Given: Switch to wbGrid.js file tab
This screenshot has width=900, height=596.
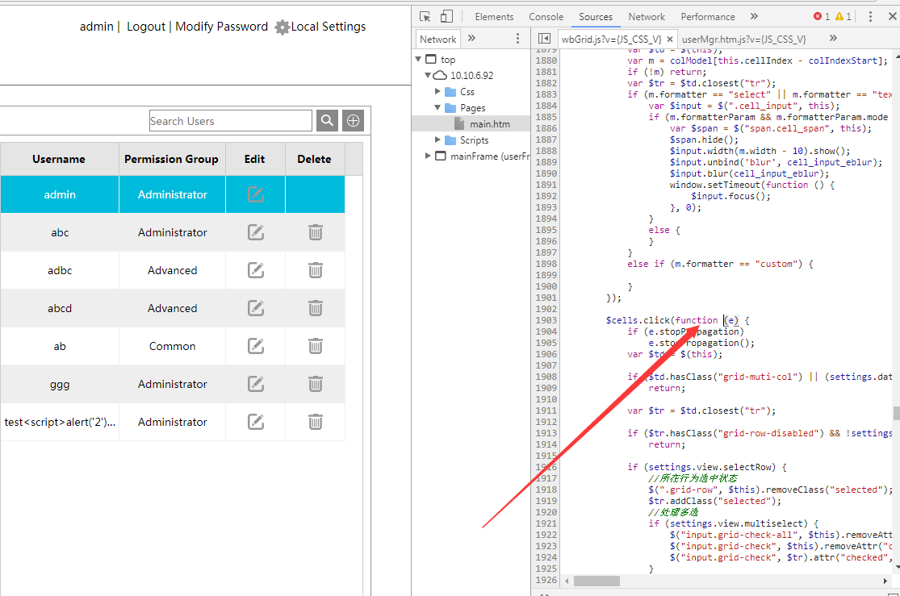Looking at the screenshot, I should tap(611, 39).
